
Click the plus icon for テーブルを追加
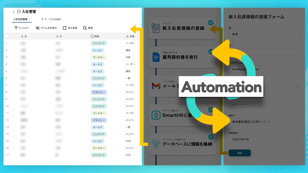42,19
